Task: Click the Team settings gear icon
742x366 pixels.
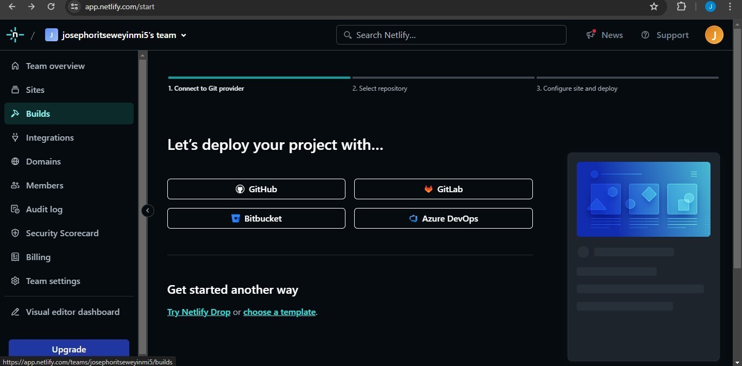Action: coord(15,281)
